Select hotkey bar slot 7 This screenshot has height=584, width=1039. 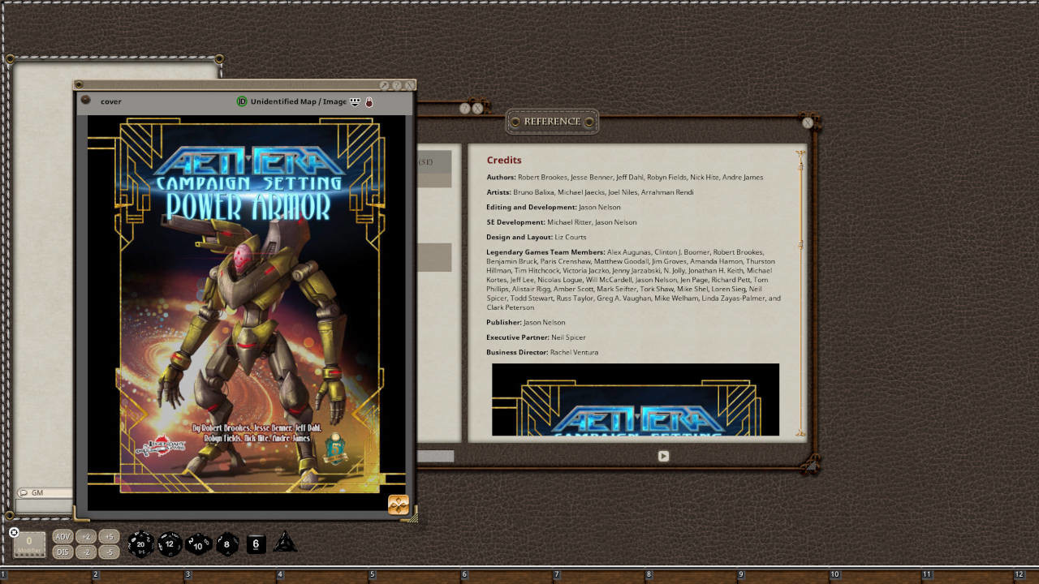pyautogui.click(x=601, y=575)
